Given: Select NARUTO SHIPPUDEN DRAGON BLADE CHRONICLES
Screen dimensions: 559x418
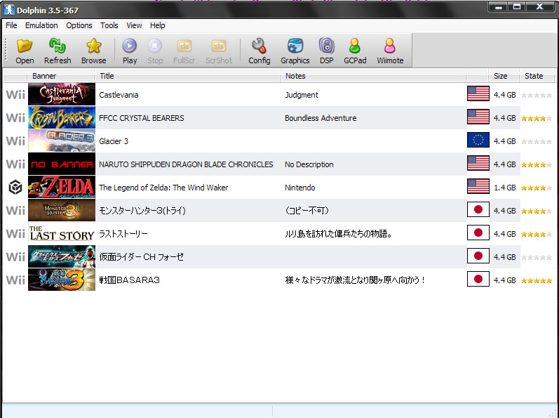Looking at the screenshot, I should [186, 164].
